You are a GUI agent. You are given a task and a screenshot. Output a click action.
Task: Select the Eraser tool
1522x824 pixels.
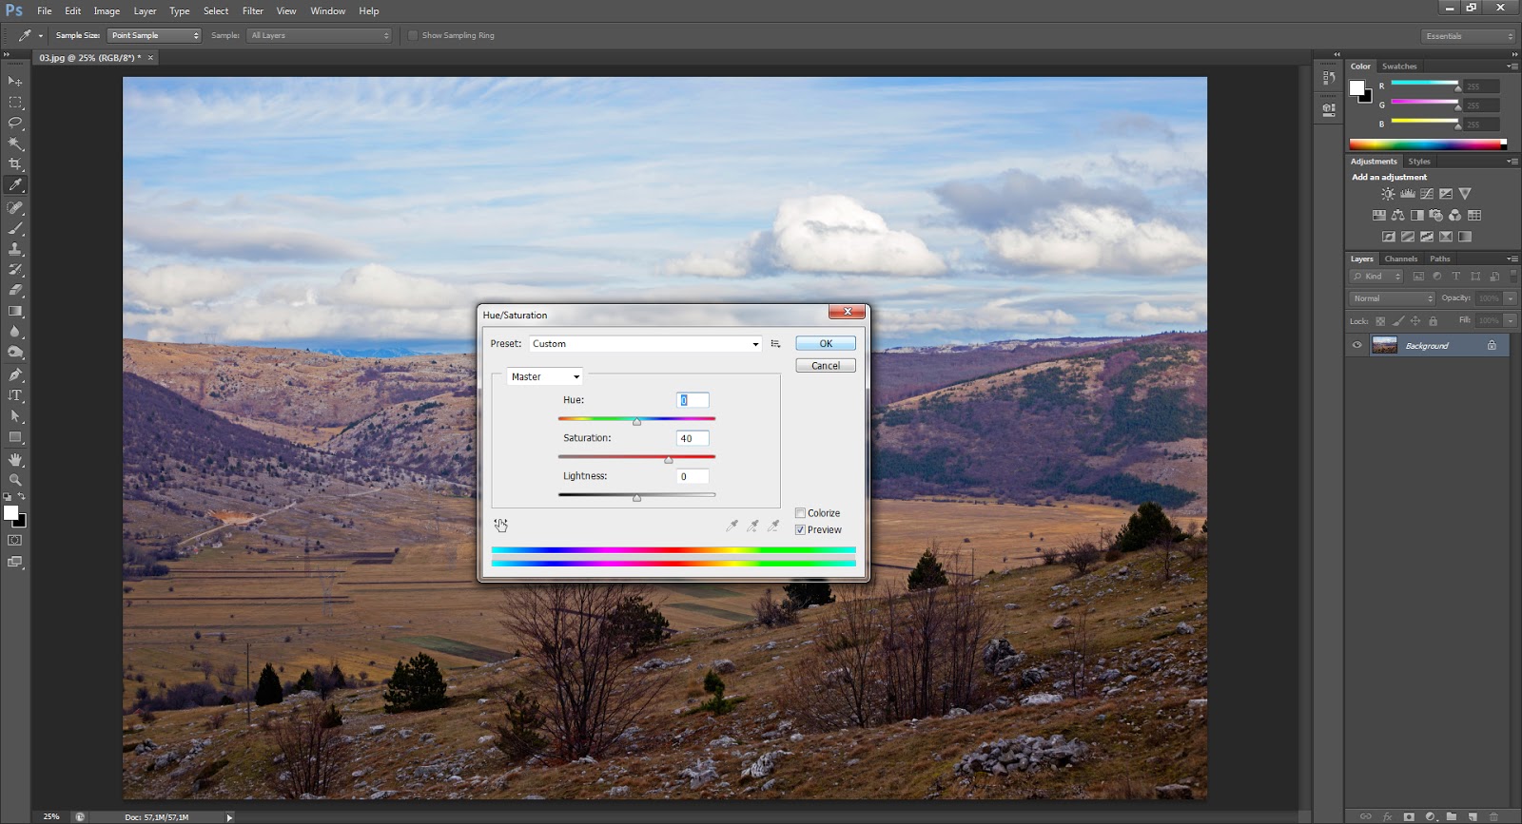(15, 291)
